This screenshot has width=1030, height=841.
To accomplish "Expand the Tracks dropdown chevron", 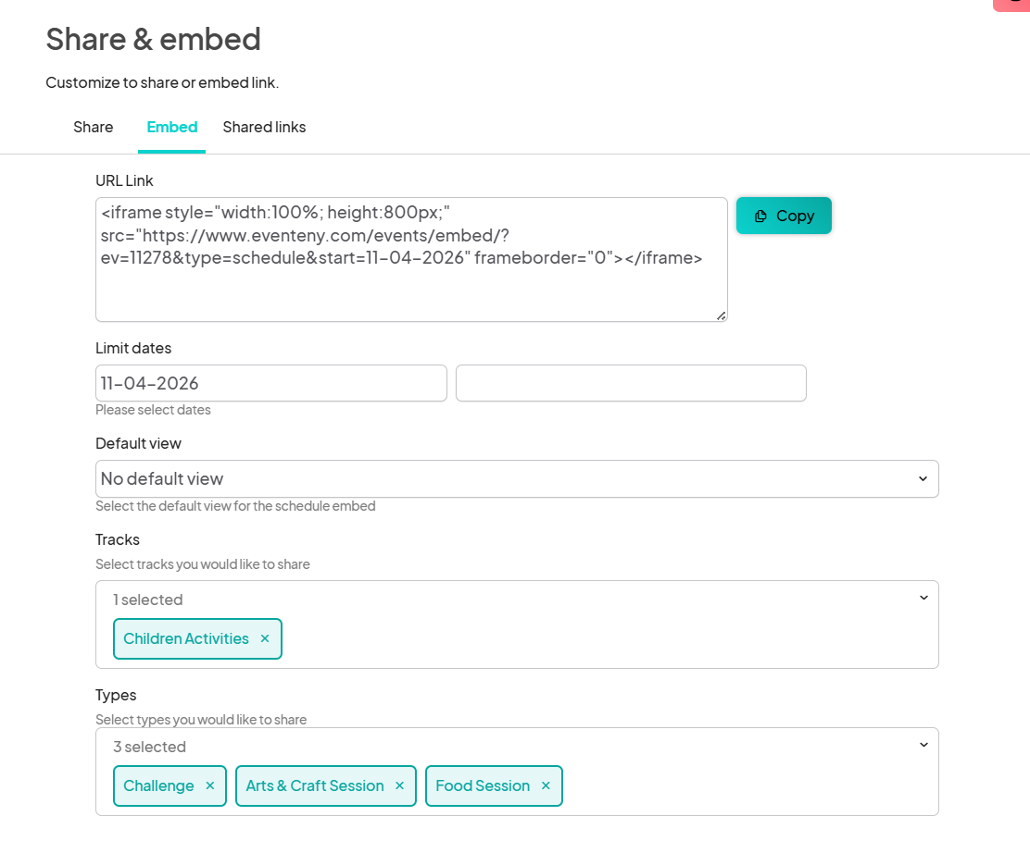I will click(923, 598).
